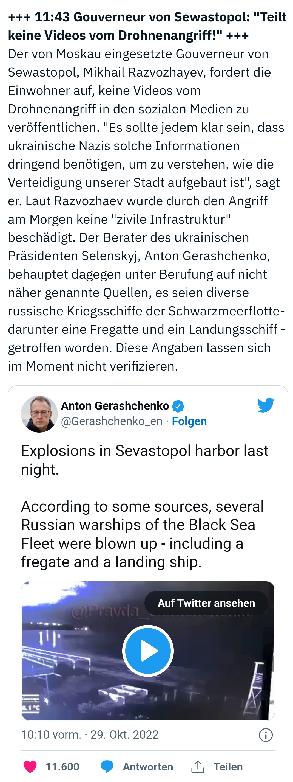This screenshot has width=293, height=782.
Task: Click the share upload arrow icon
Action: pyautogui.click(x=198, y=767)
